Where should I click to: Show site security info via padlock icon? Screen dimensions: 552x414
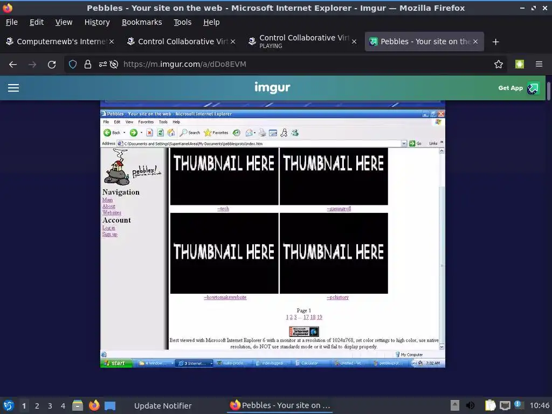(x=88, y=64)
